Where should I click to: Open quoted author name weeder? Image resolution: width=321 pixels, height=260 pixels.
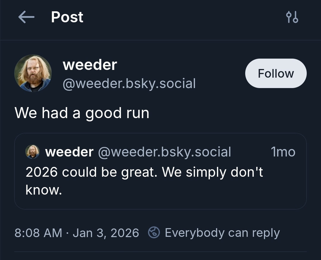[x=69, y=152]
